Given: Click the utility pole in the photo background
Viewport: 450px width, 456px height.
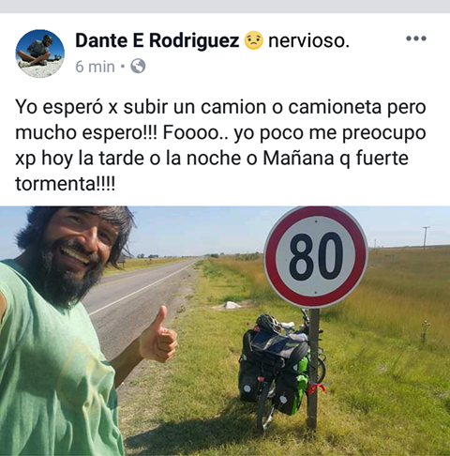Looking at the screenshot, I should click(x=426, y=237).
